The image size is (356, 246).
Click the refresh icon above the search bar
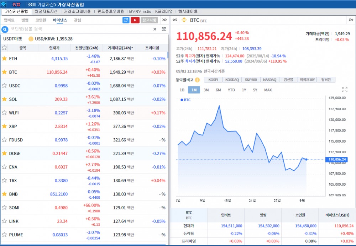pos(126,20)
